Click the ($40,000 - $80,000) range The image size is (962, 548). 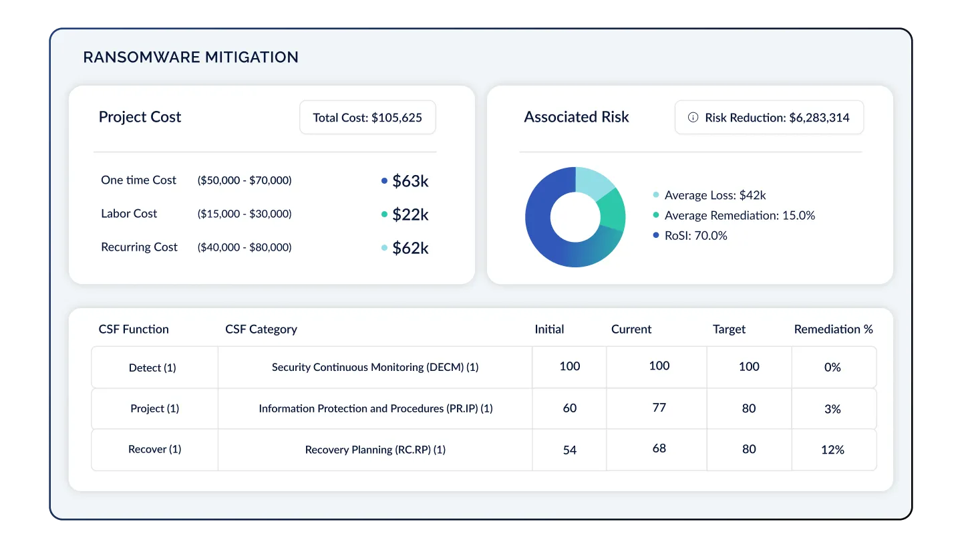[x=245, y=247]
